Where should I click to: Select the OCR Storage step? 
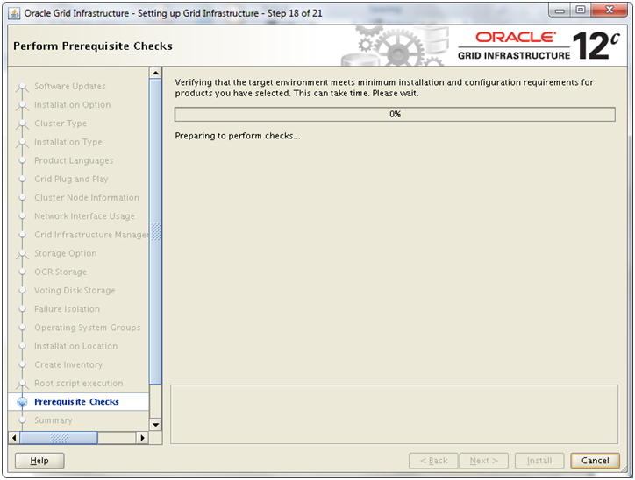tap(61, 272)
